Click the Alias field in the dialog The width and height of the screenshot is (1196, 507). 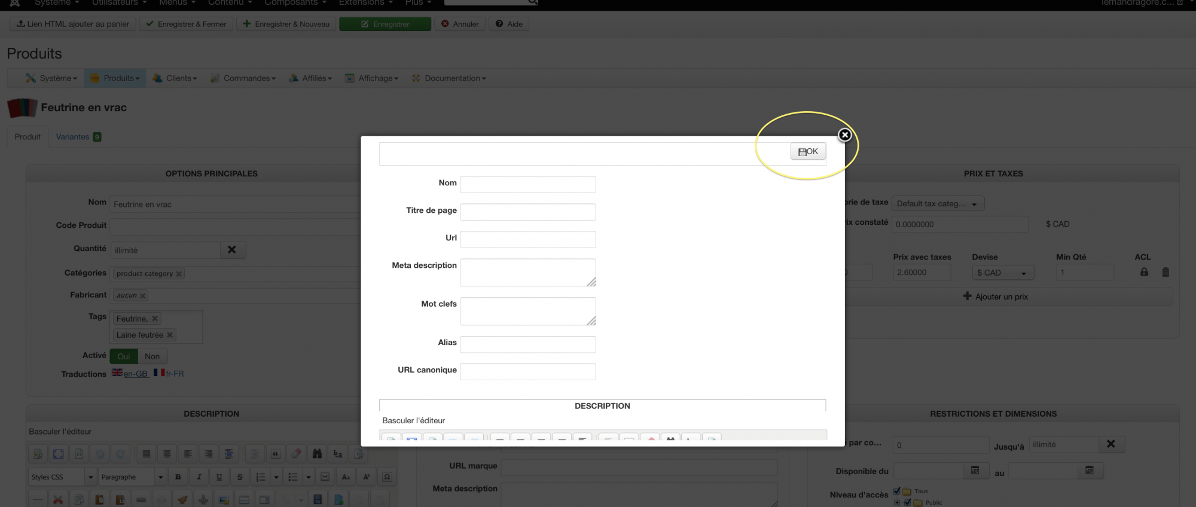point(527,344)
